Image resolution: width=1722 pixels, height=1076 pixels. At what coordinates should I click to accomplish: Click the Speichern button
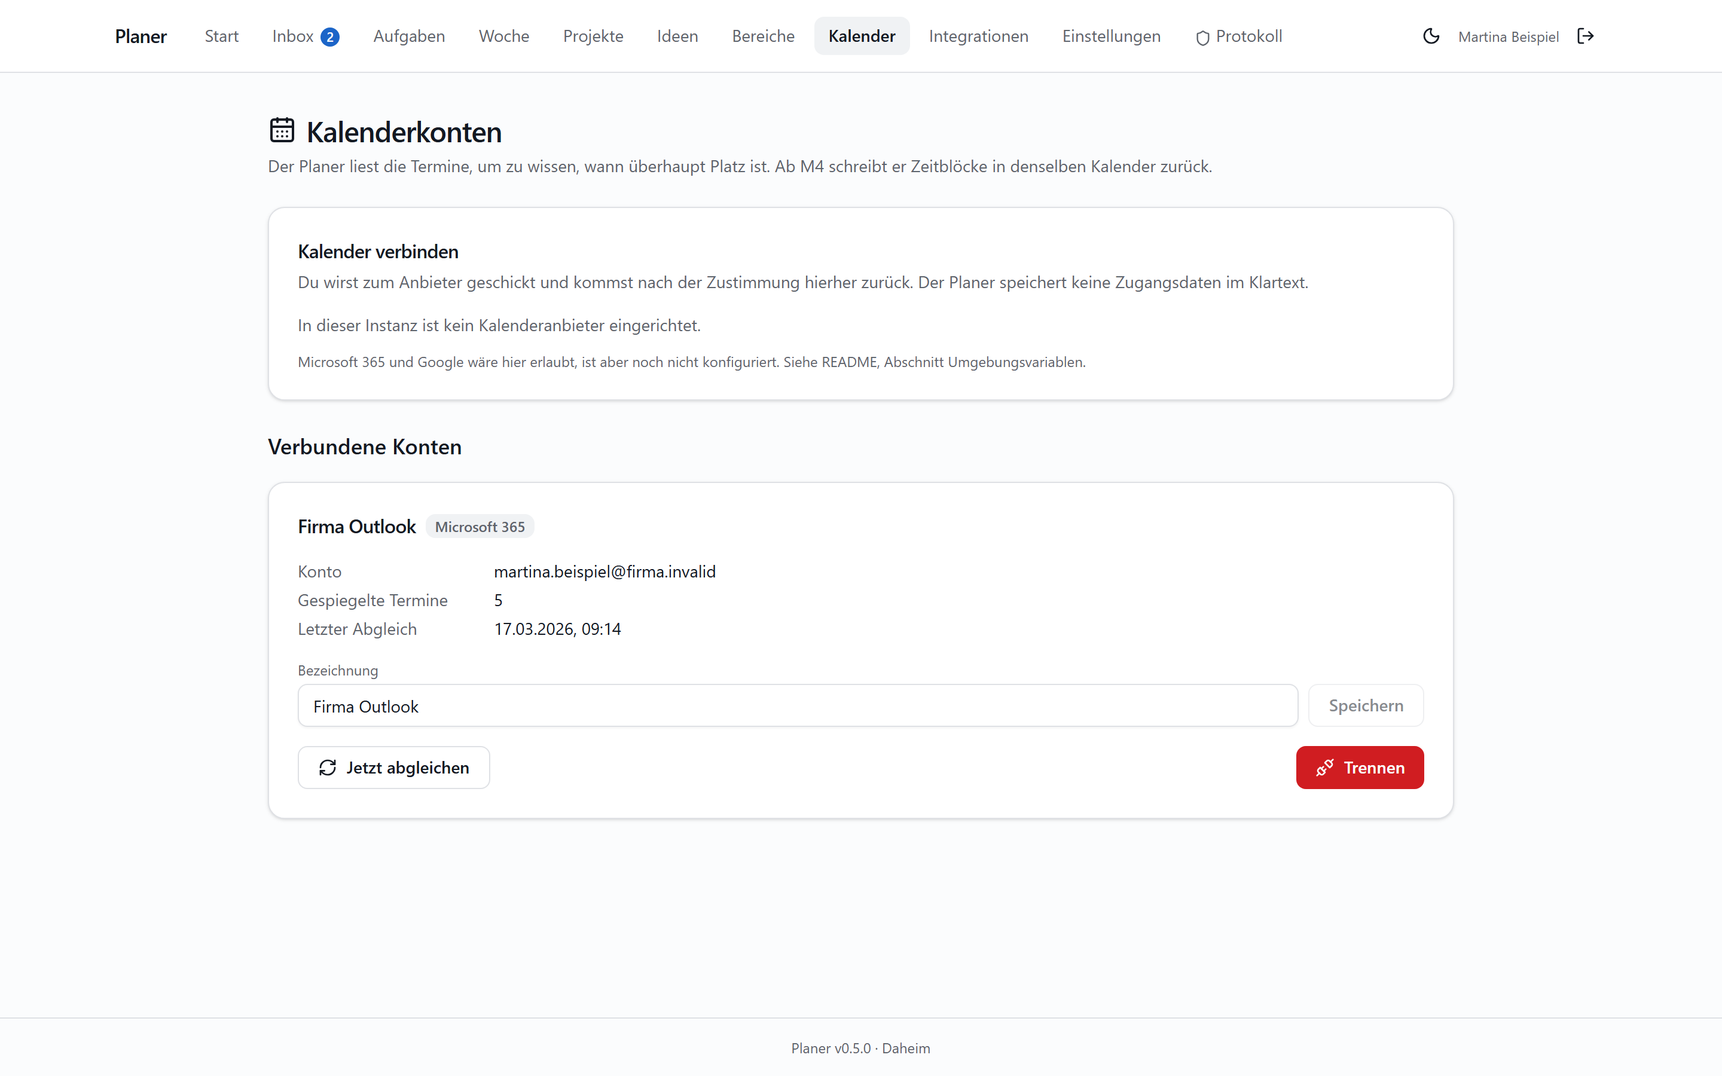coord(1366,706)
